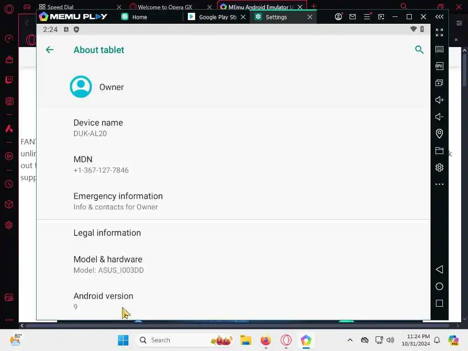Viewport: 468px width, 351px height.
Task: Open the MEmu hamburger menu
Action: pos(367,17)
